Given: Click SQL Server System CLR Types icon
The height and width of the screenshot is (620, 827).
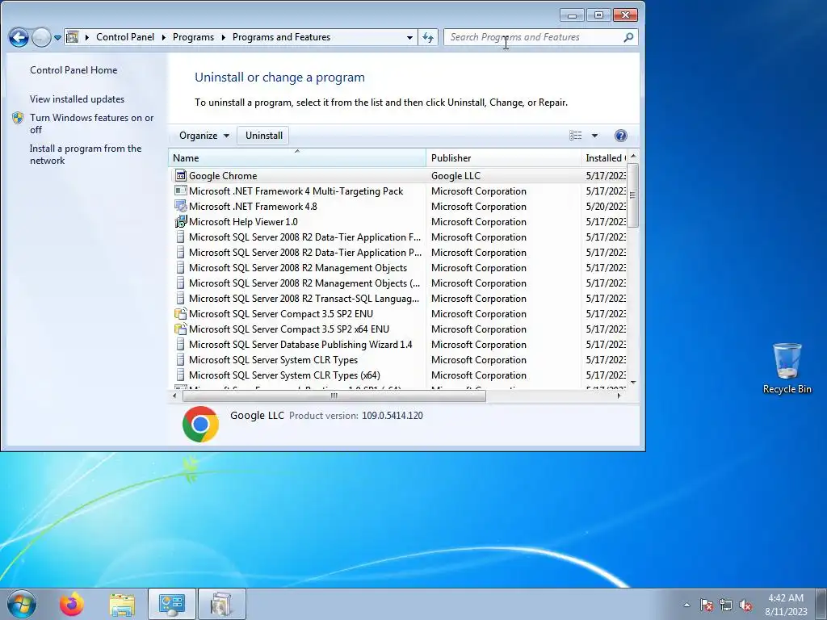Looking at the screenshot, I should click(x=181, y=359).
